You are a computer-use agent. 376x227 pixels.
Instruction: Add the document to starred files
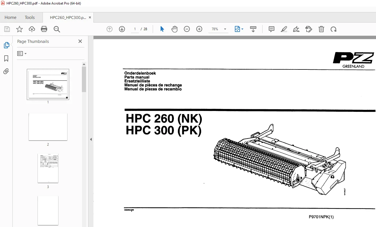[x=19, y=29]
